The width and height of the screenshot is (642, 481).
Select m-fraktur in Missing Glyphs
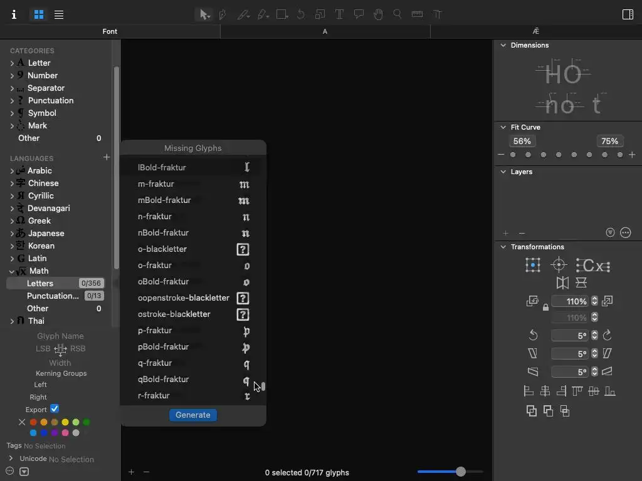193,184
